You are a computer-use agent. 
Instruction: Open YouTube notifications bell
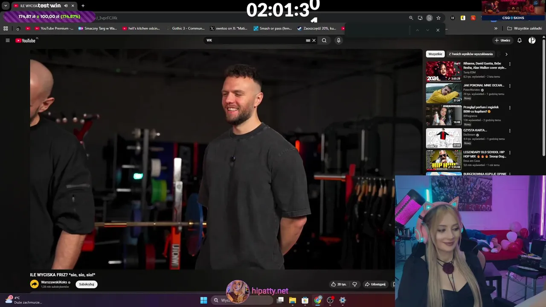click(x=520, y=41)
